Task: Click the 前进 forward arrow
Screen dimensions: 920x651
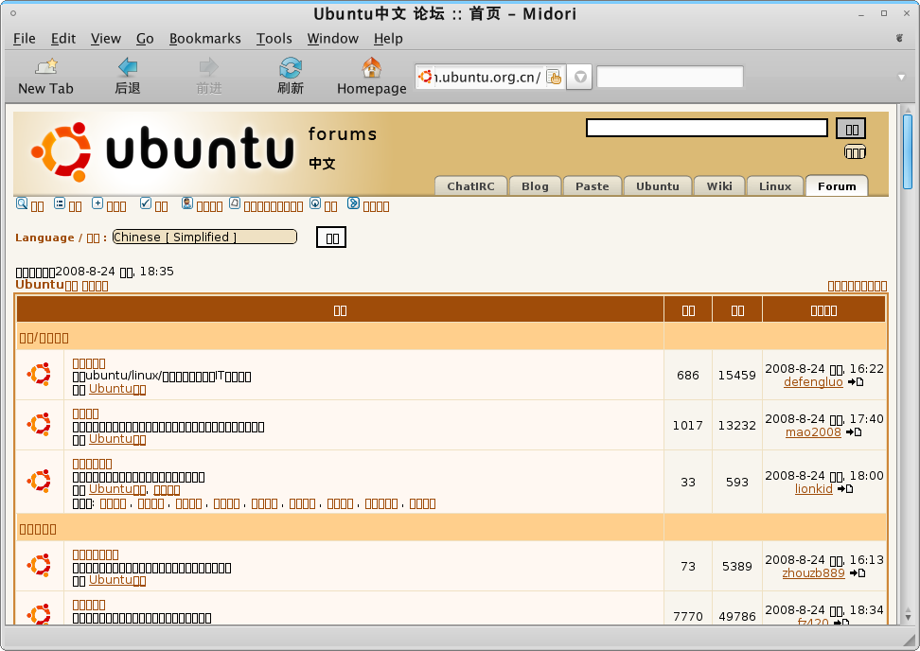Action: click(x=209, y=77)
